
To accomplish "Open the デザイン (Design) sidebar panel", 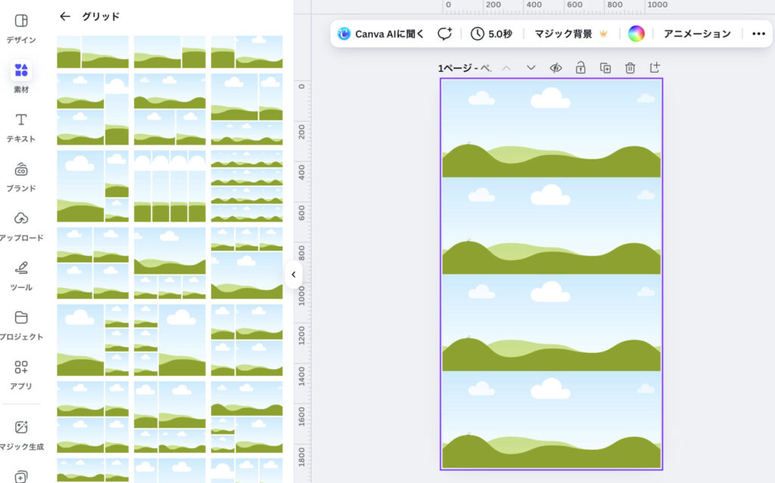I will (x=21, y=27).
